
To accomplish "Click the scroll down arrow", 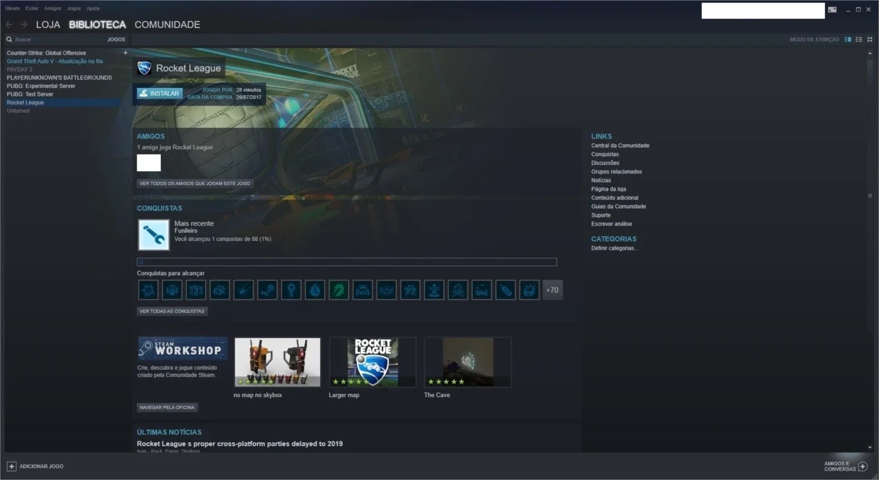I will (x=870, y=447).
